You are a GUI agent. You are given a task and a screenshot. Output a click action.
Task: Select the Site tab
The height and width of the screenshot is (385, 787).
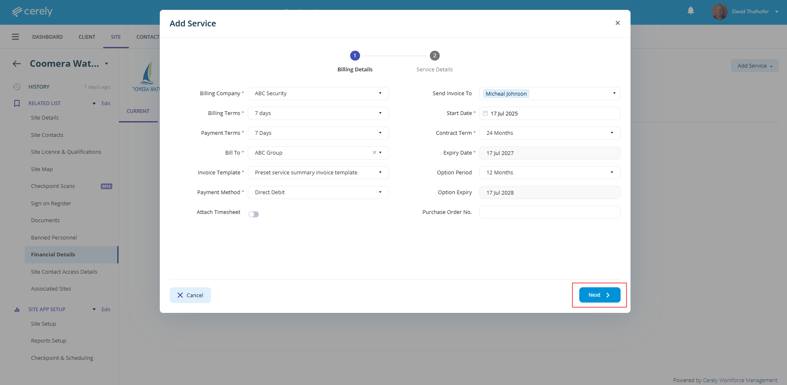116,37
